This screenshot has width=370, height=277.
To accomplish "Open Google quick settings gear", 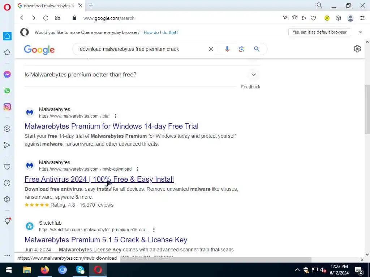I will point(357,49).
